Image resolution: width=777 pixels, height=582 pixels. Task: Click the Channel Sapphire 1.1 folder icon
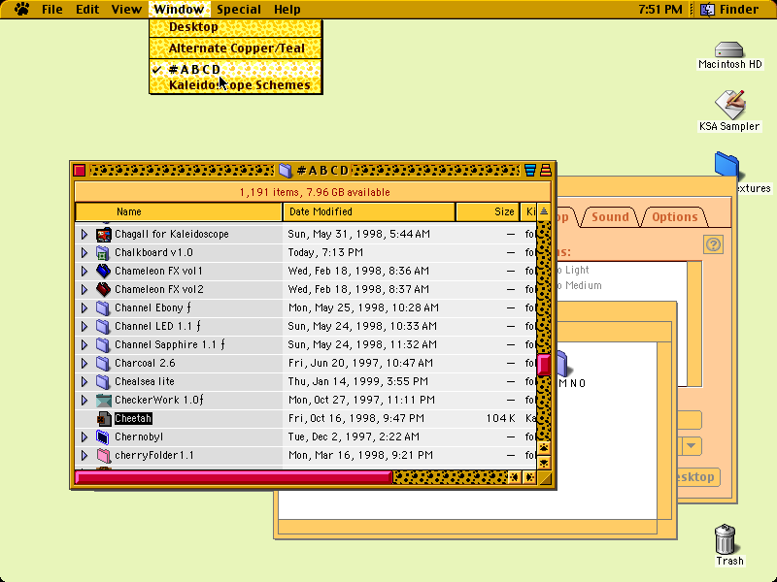(x=103, y=344)
